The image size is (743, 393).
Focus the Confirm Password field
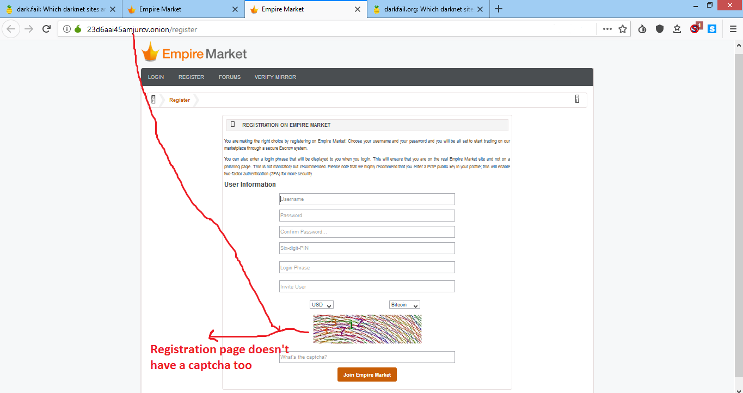click(x=367, y=232)
